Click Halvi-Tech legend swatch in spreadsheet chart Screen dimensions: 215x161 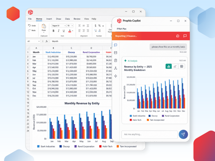pos(100,146)
